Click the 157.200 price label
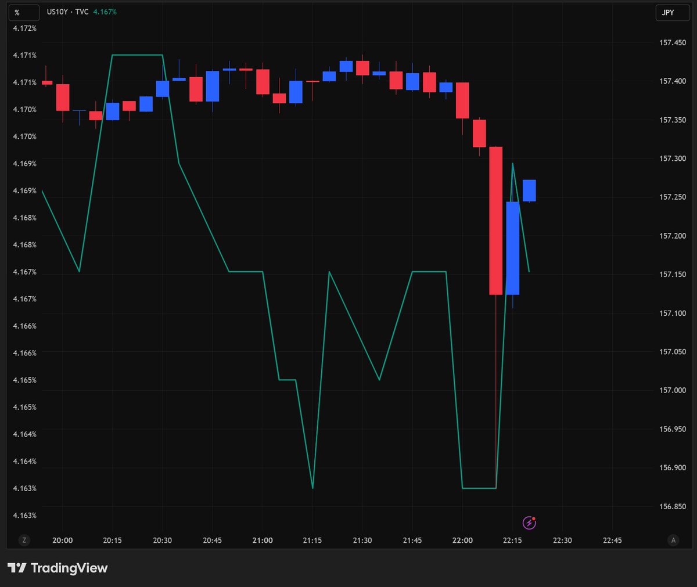Image resolution: width=697 pixels, height=587 pixels. coord(673,236)
